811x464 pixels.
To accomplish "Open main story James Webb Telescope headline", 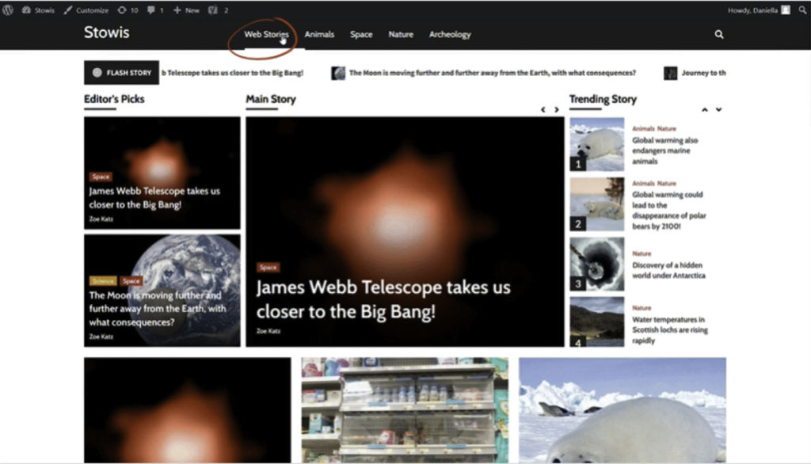I will click(383, 299).
